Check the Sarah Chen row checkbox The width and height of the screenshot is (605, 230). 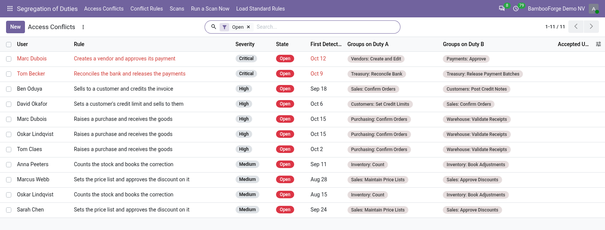point(9,210)
